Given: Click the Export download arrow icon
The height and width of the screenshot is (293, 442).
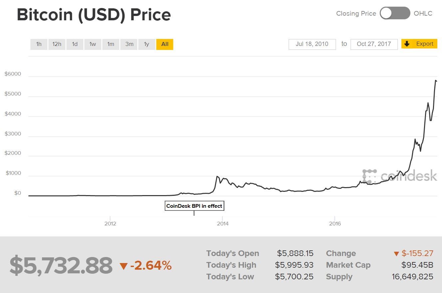Looking at the screenshot, I should pos(407,44).
